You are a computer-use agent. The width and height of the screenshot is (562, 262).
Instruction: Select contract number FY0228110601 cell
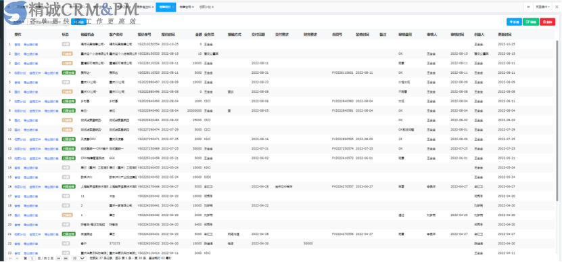(x=343, y=73)
